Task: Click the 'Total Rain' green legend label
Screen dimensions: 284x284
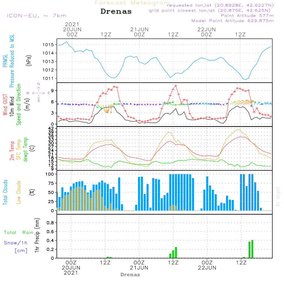Action: (x=19, y=232)
